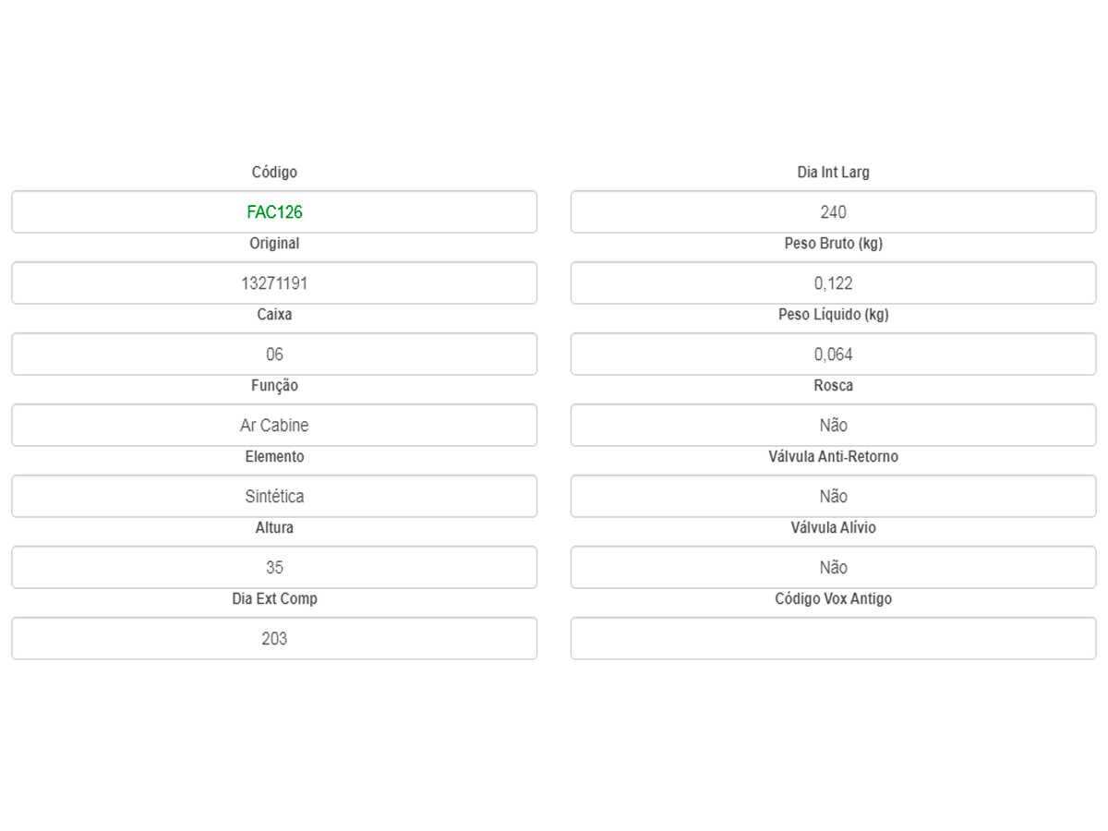The image size is (1108, 831).
Task: Click the Dia Ext Comp label
Action: (274, 599)
